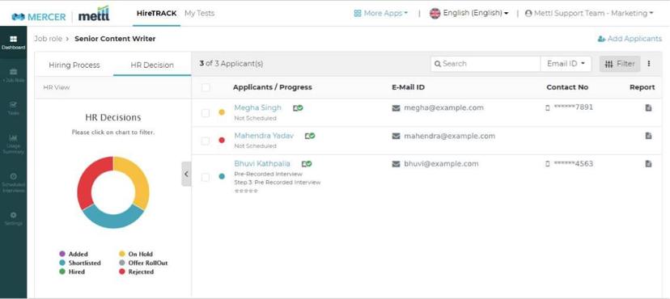Viewport: 670px width, 299px height.
Task: Open Megha Singh's report document icon
Action: pos(648,108)
